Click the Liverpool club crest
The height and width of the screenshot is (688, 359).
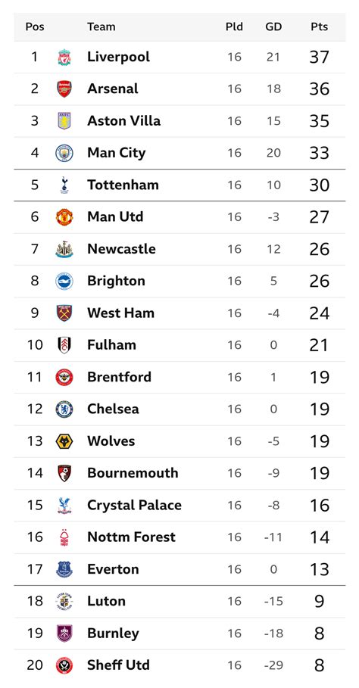click(64, 58)
